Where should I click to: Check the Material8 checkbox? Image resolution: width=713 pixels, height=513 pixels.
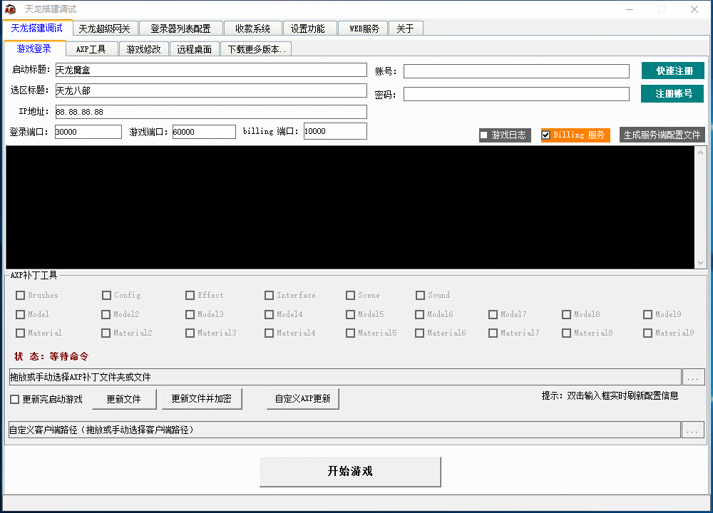pyautogui.click(x=567, y=333)
